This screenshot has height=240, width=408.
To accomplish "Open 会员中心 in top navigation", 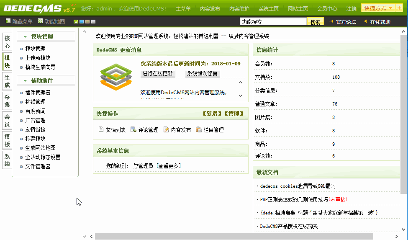I will point(327,9).
